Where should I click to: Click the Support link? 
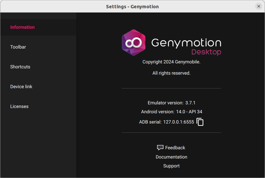coord(171,166)
